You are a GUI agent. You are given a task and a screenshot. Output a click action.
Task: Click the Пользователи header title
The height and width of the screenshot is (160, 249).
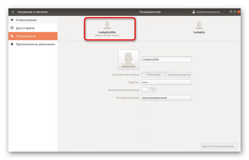pyautogui.click(x=150, y=12)
